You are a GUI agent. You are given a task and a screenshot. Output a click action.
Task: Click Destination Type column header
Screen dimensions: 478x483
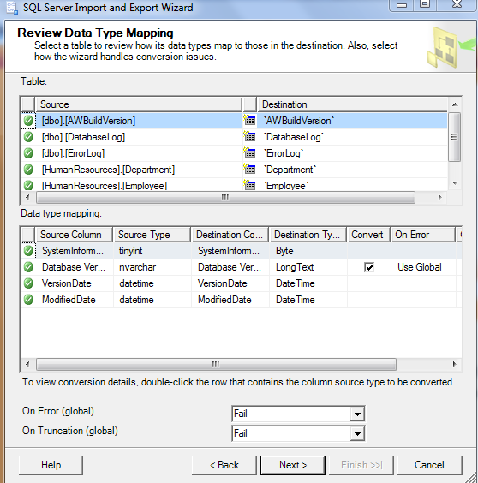click(308, 235)
